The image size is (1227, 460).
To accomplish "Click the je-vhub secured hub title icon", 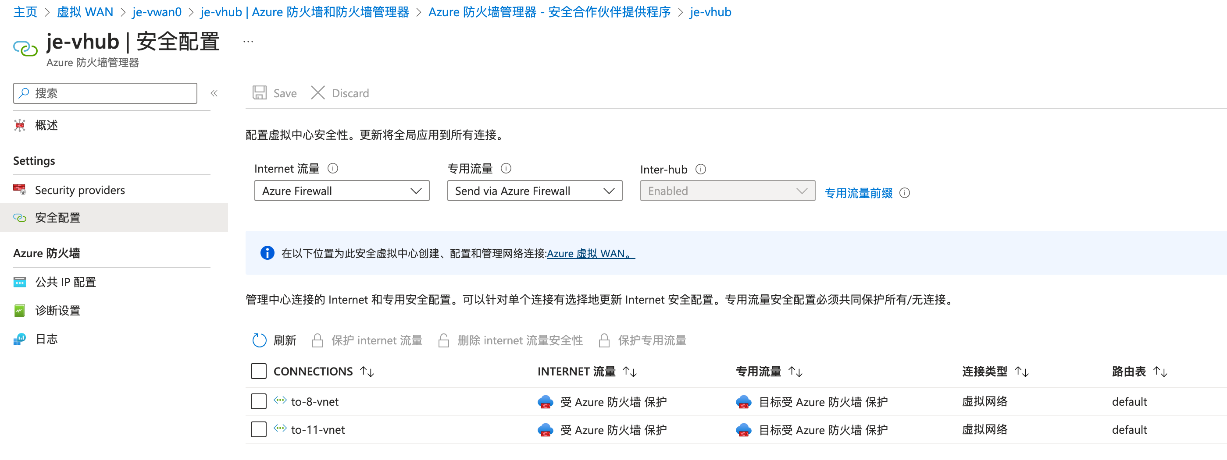I will pos(25,48).
